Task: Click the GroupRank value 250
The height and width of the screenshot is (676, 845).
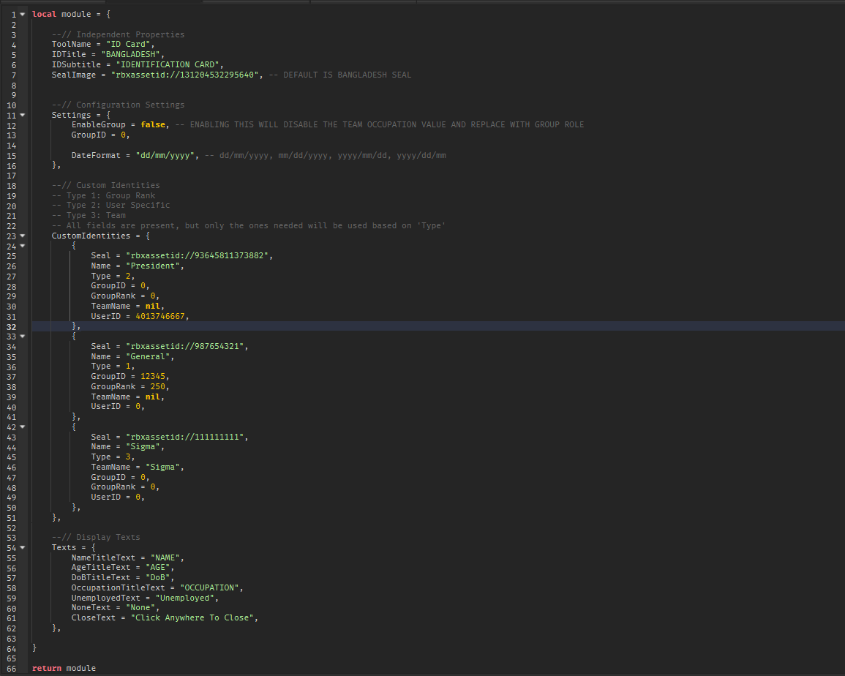Action: pos(159,386)
